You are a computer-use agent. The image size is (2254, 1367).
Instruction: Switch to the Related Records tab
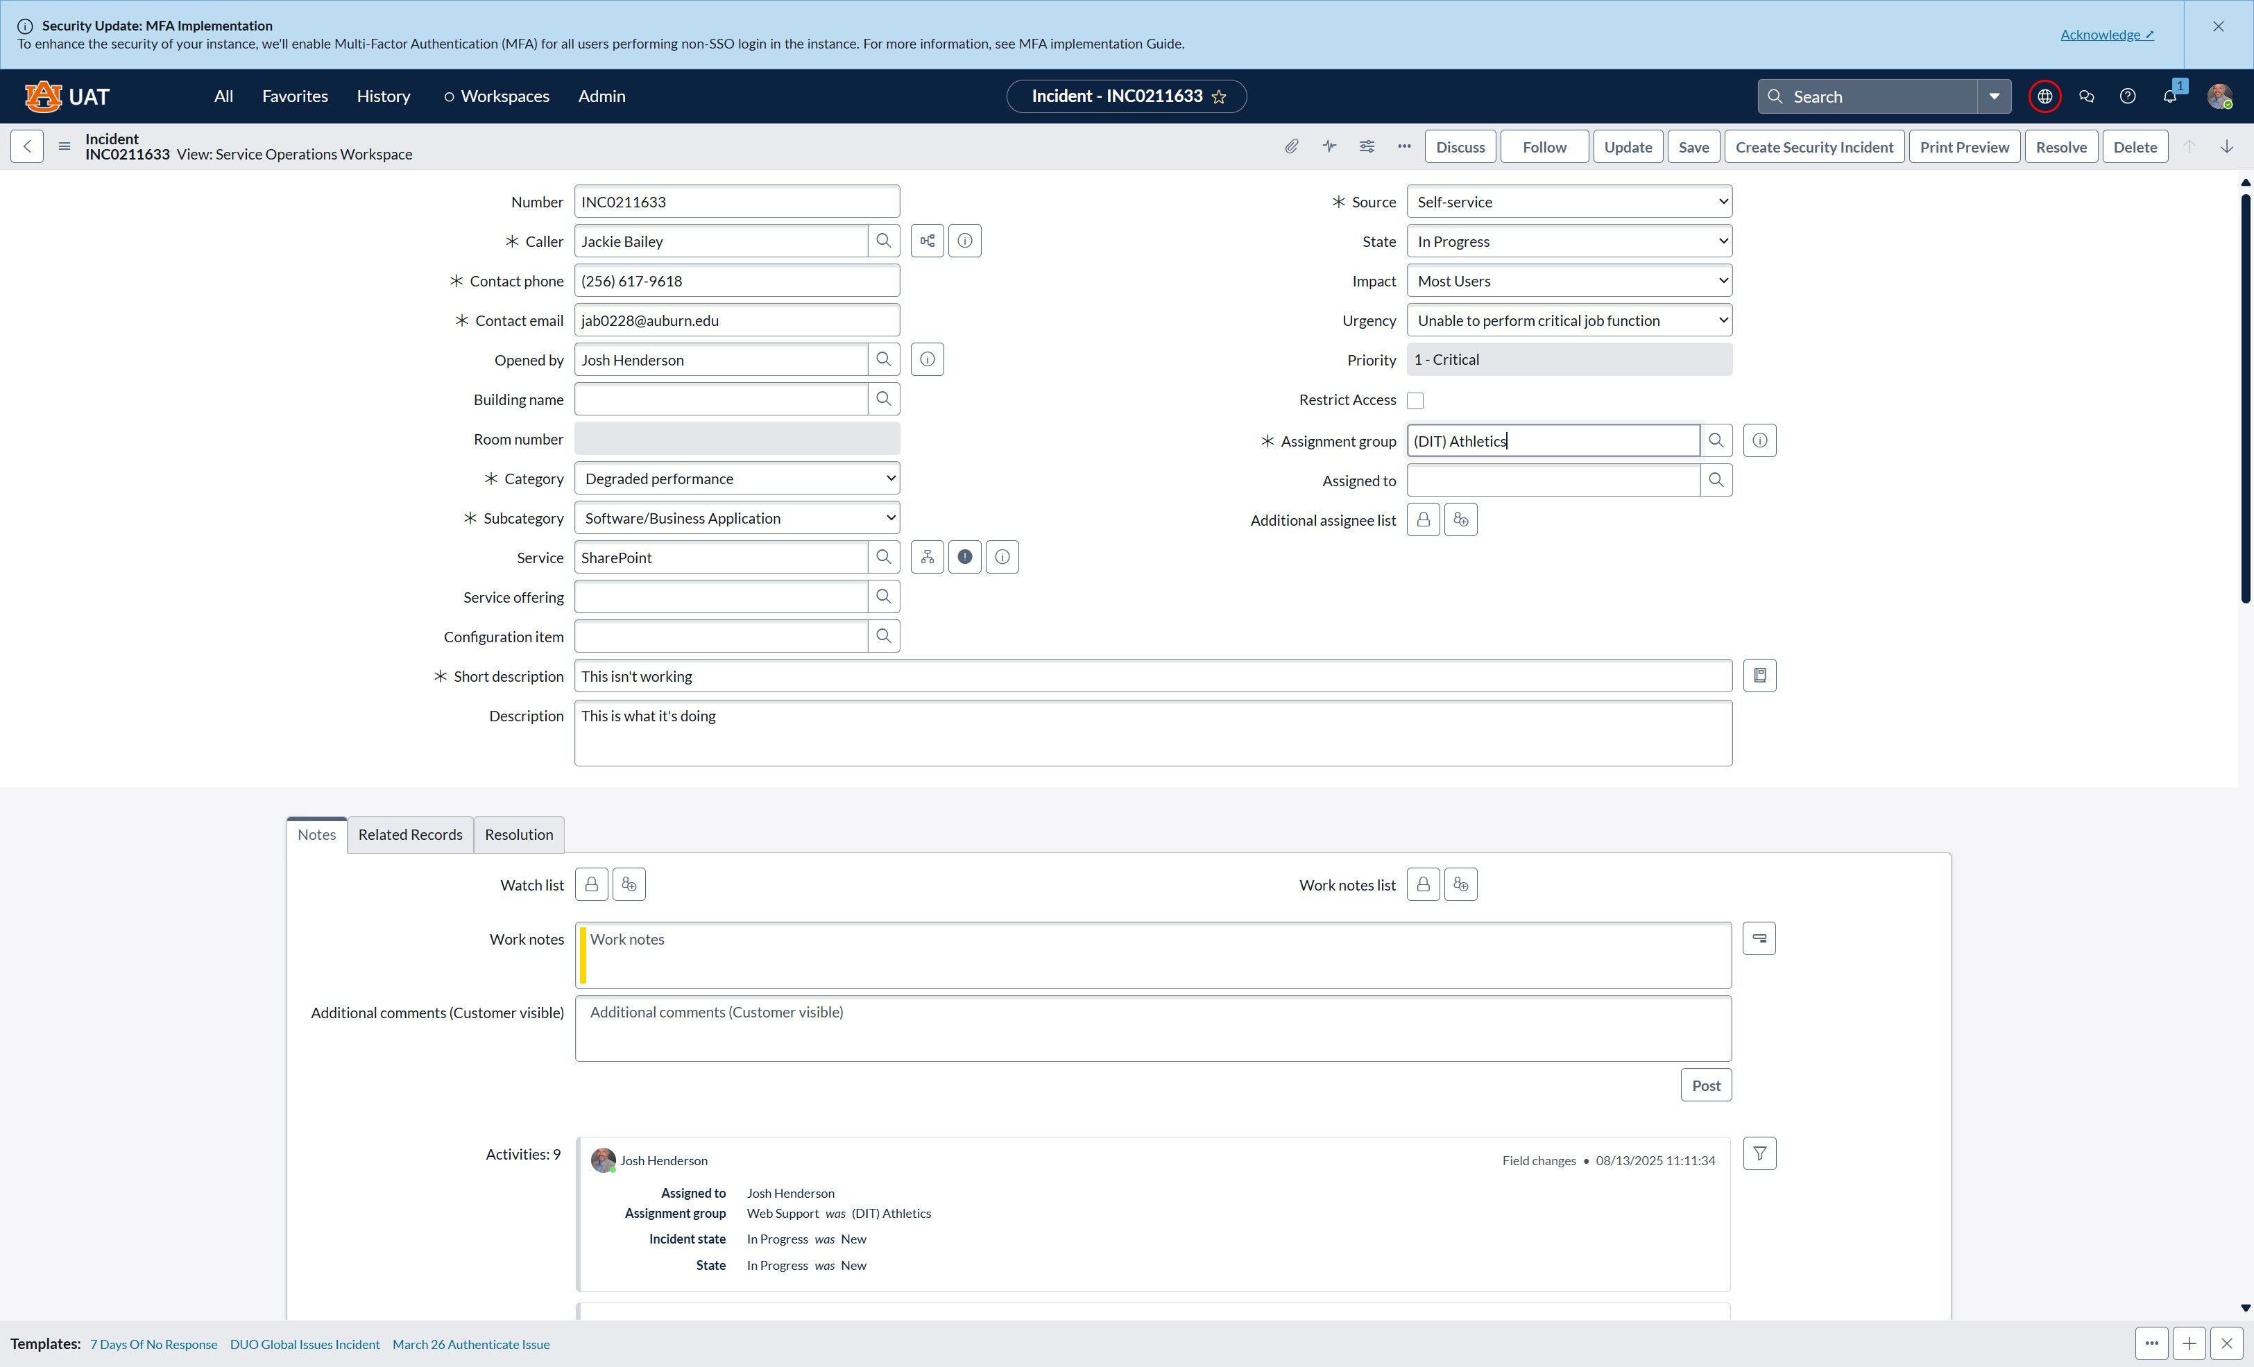pos(410,835)
